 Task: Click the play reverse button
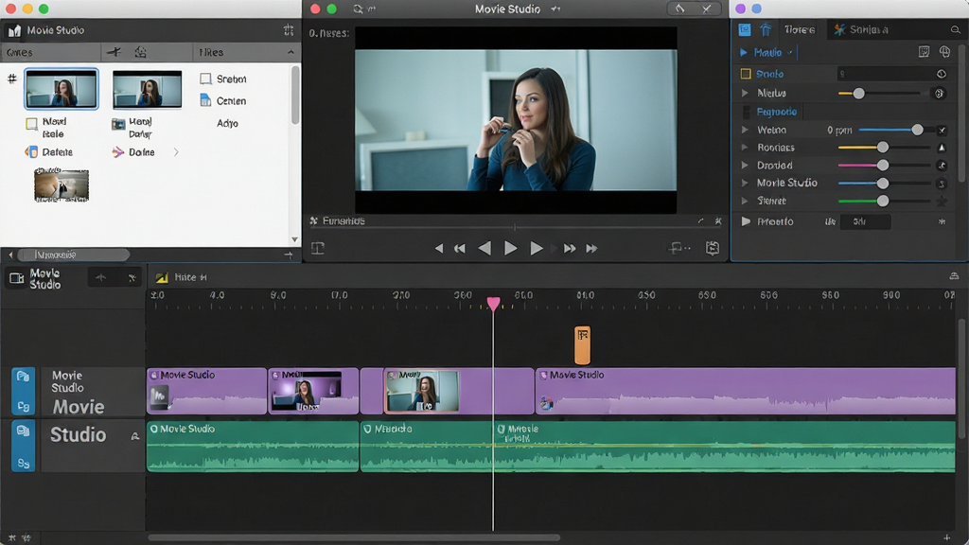485,249
